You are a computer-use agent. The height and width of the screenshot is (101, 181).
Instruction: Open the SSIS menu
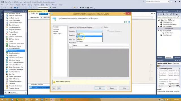(42, 5)
